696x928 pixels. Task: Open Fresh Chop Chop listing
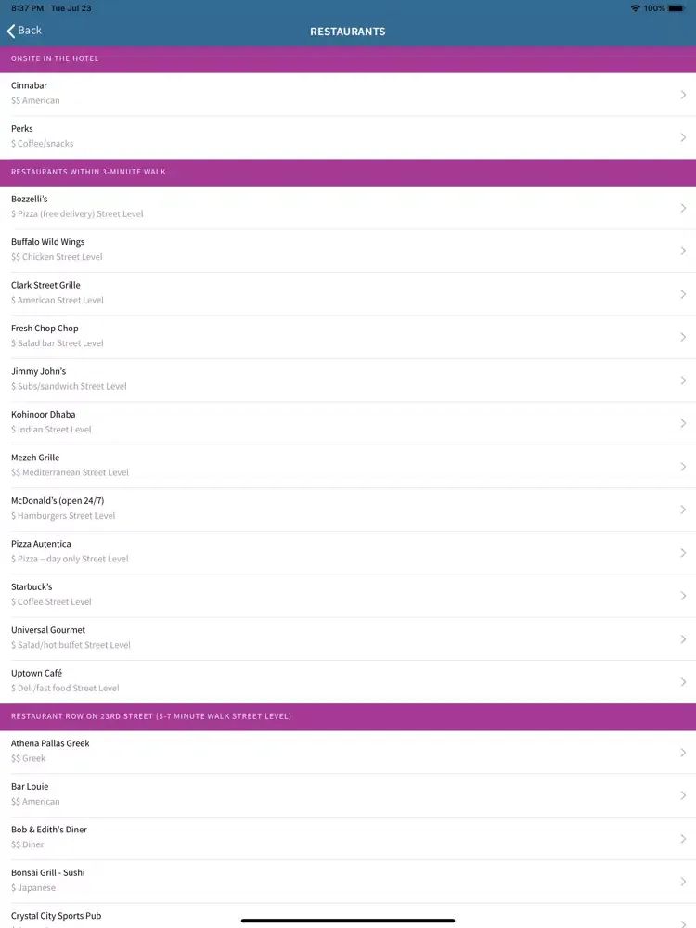(348, 338)
